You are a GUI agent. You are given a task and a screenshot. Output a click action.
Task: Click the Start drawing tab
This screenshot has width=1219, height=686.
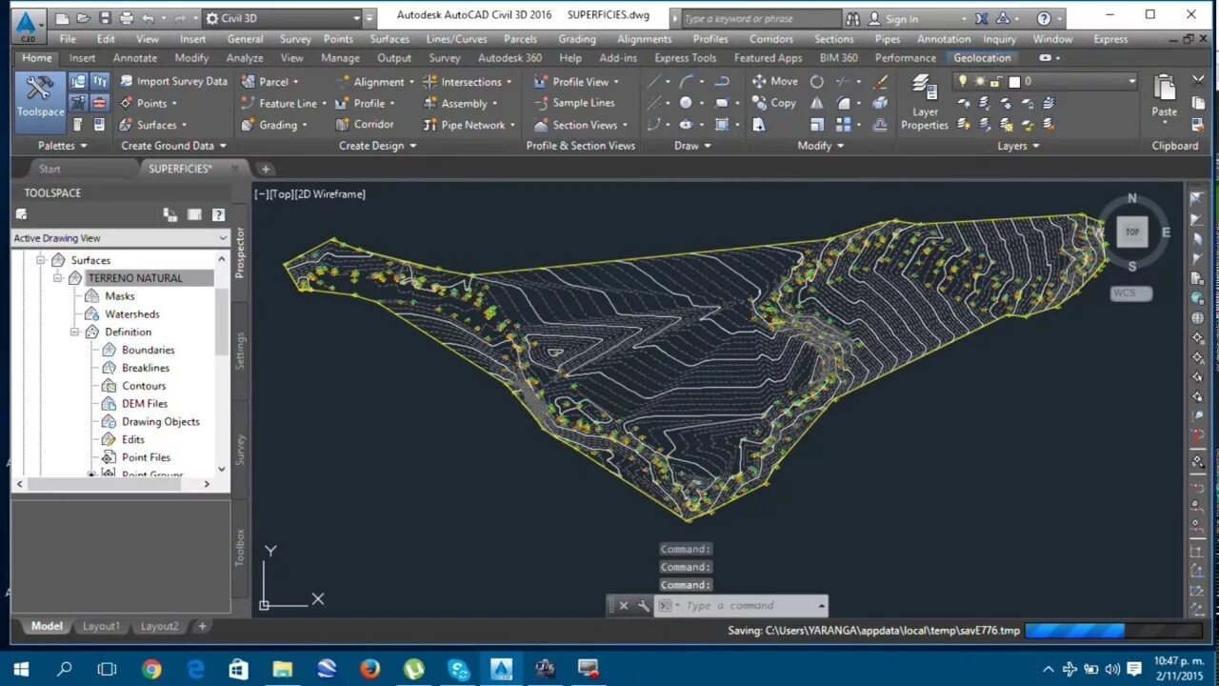pos(50,169)
